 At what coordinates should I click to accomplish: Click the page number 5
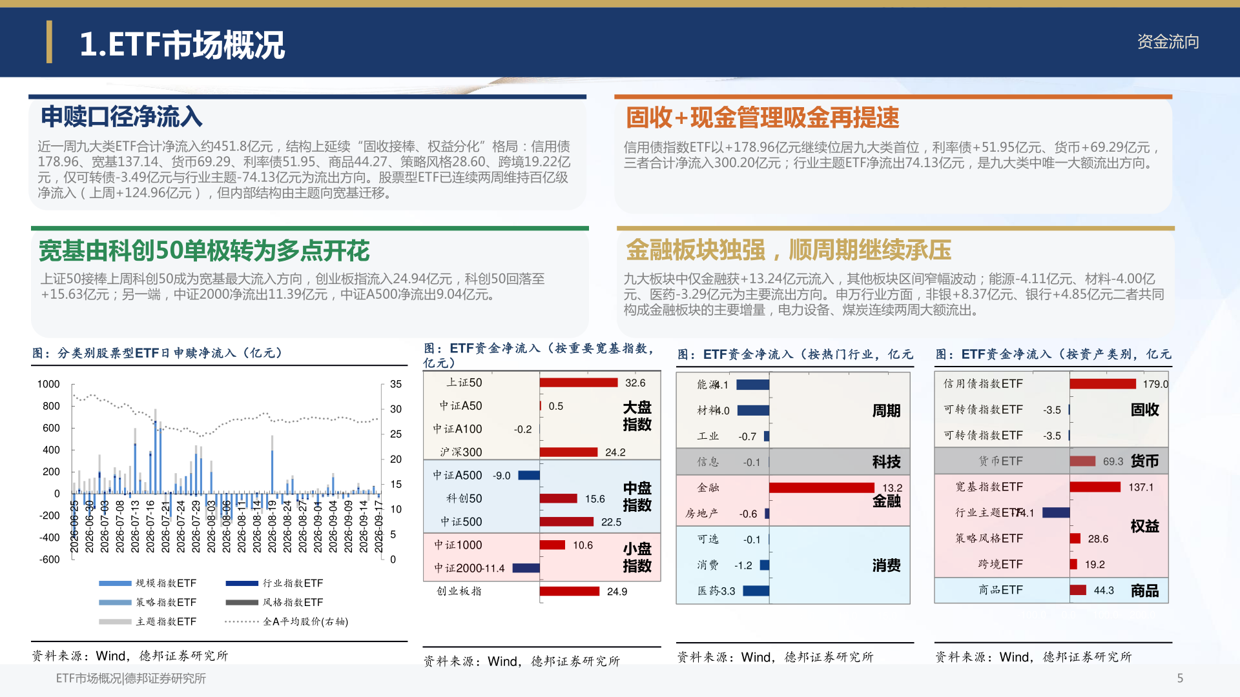[1180, 678]
